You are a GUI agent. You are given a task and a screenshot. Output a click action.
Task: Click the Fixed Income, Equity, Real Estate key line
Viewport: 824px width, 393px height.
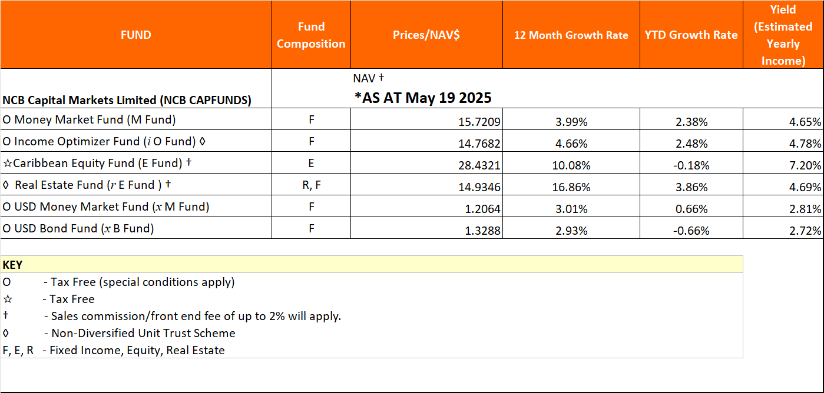coord(114,350)
